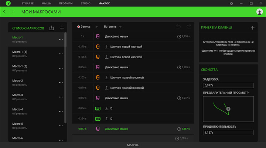Viewport: 266px width, 148px height.
Task: Click the СВОЙСТВА panel heading
Action: click(209, 70)
